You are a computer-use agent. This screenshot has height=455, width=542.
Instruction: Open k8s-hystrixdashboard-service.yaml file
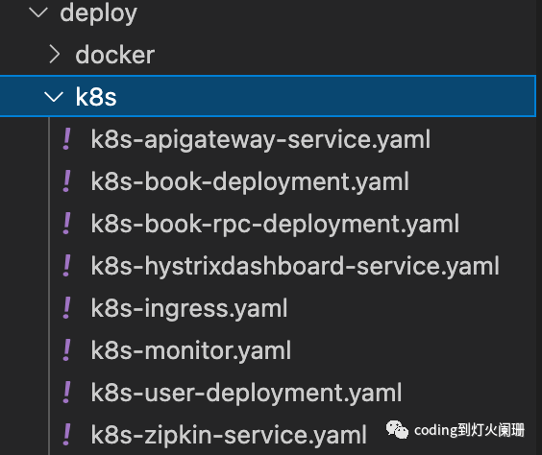point(295,267)
